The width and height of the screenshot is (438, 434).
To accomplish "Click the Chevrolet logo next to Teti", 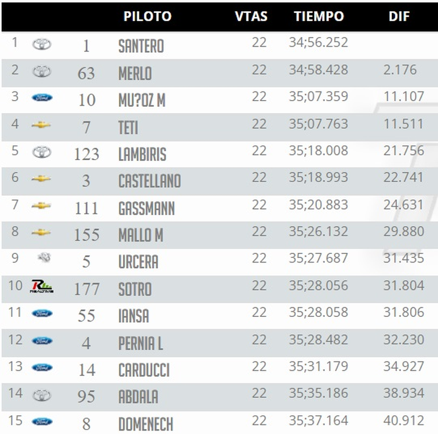I will click(41, 125).
